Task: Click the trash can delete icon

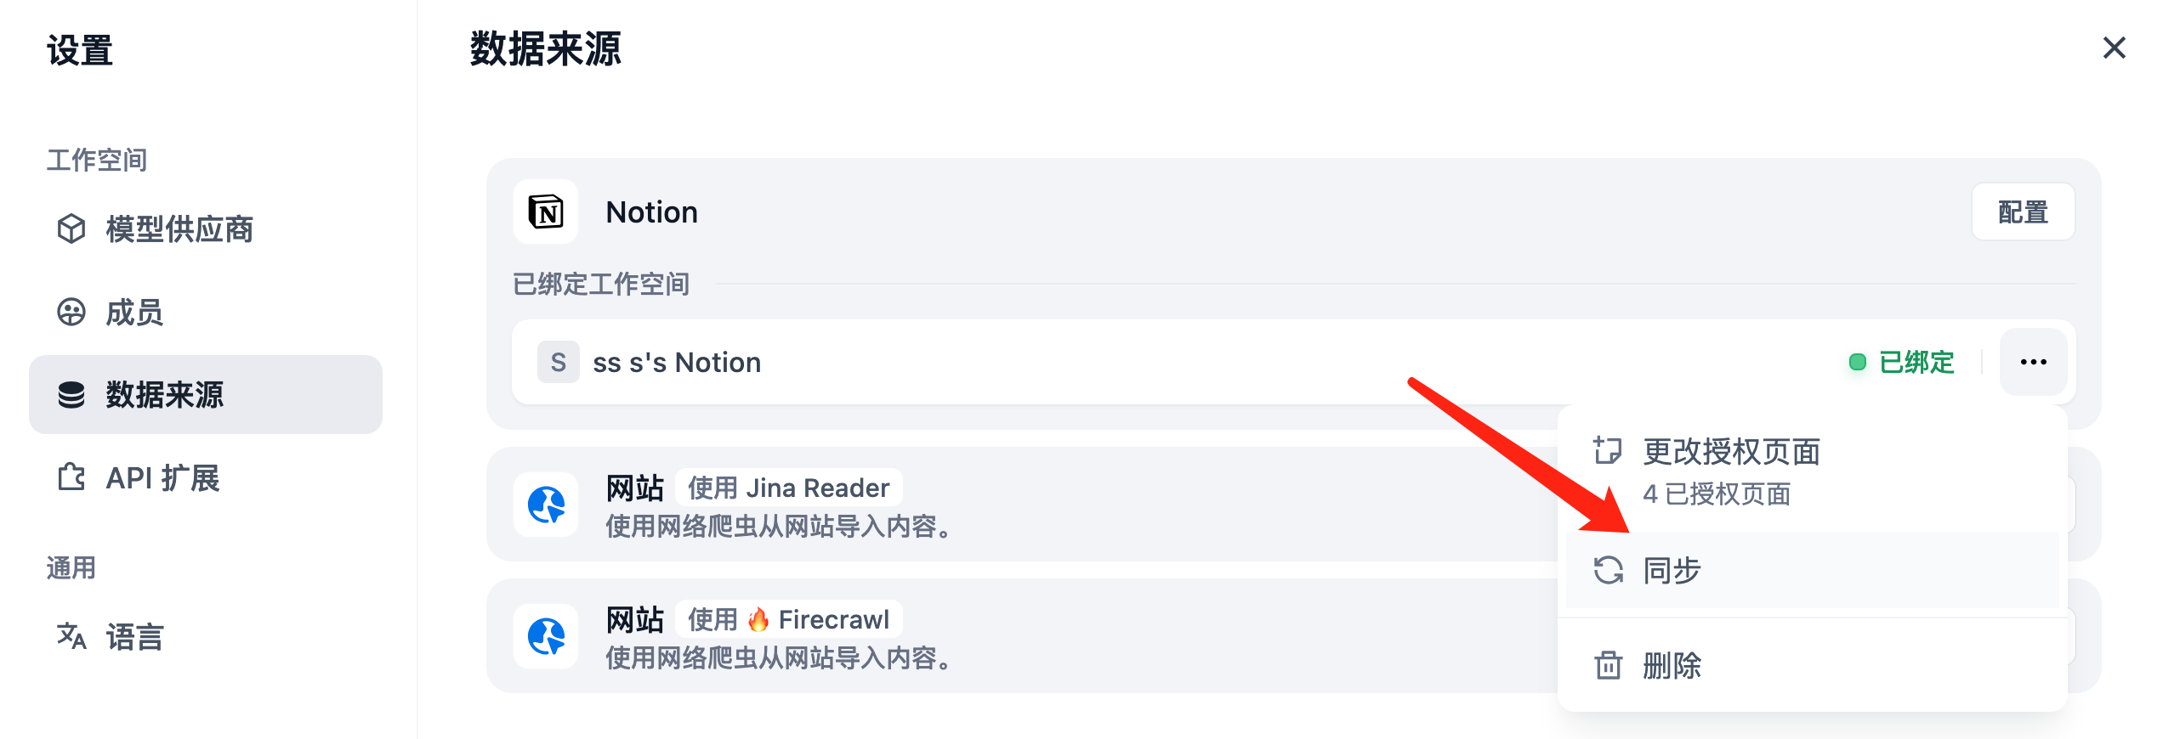Action: [x=1609, y=665]
